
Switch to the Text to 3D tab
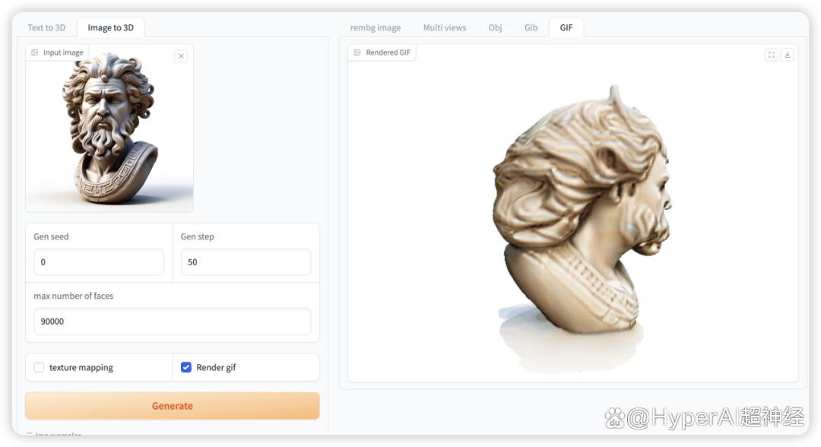pos(46,27)
